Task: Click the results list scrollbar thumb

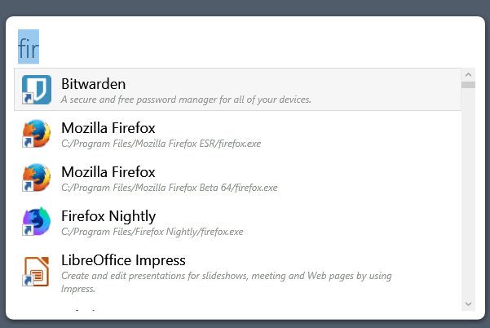Action: pos(468,85)
